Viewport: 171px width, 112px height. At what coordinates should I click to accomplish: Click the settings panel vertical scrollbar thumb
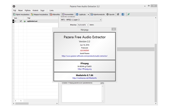click(156, 73)
